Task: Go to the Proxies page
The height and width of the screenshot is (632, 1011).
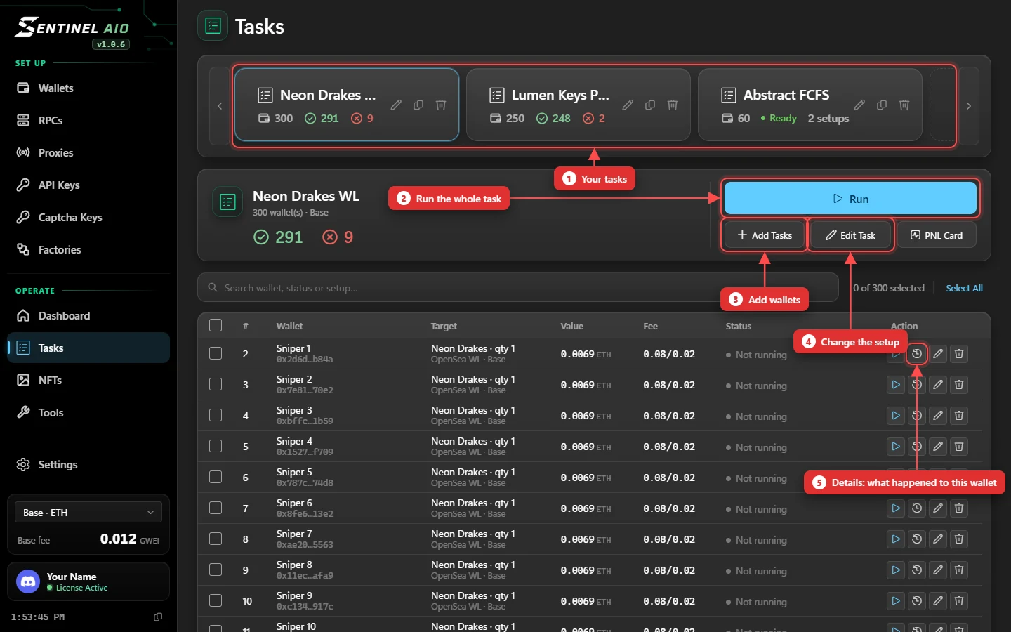Action: (88, 153)
